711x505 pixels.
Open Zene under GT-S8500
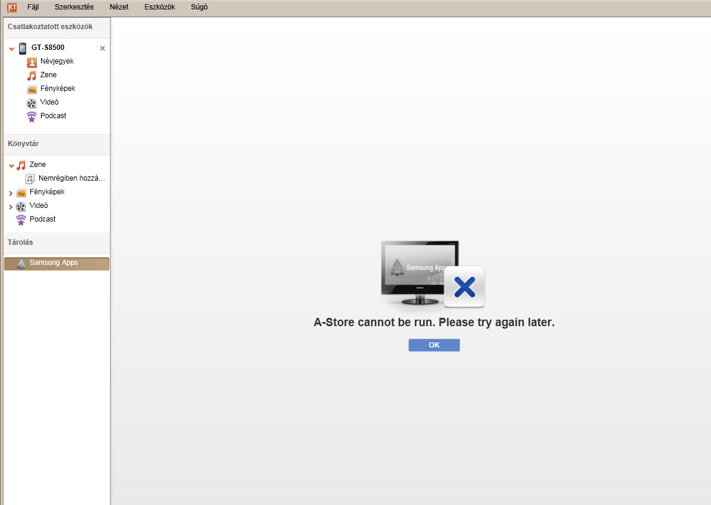[x=49, y=75]
